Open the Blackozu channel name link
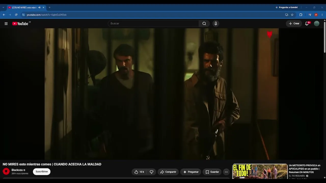The height and width of the screenshot is (183, 326). click(17, 170)
